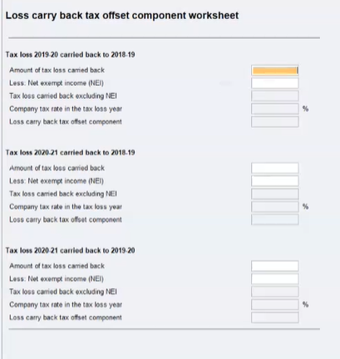
Task: Click offset component result box for 2019-20 loss
Action: click(x=275, y=122)
